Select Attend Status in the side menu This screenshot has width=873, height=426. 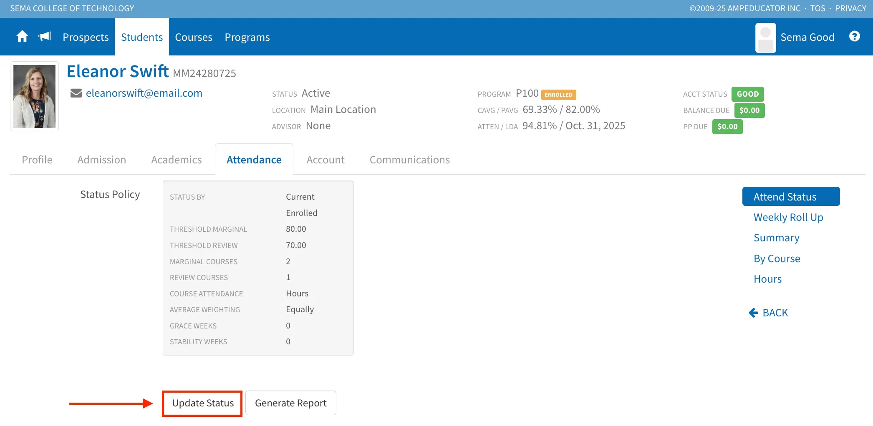791,196
